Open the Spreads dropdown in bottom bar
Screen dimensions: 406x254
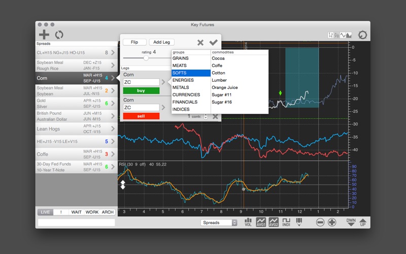(219, 223)
